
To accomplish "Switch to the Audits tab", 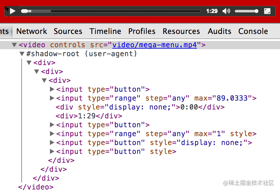I will tap(220, 31).
